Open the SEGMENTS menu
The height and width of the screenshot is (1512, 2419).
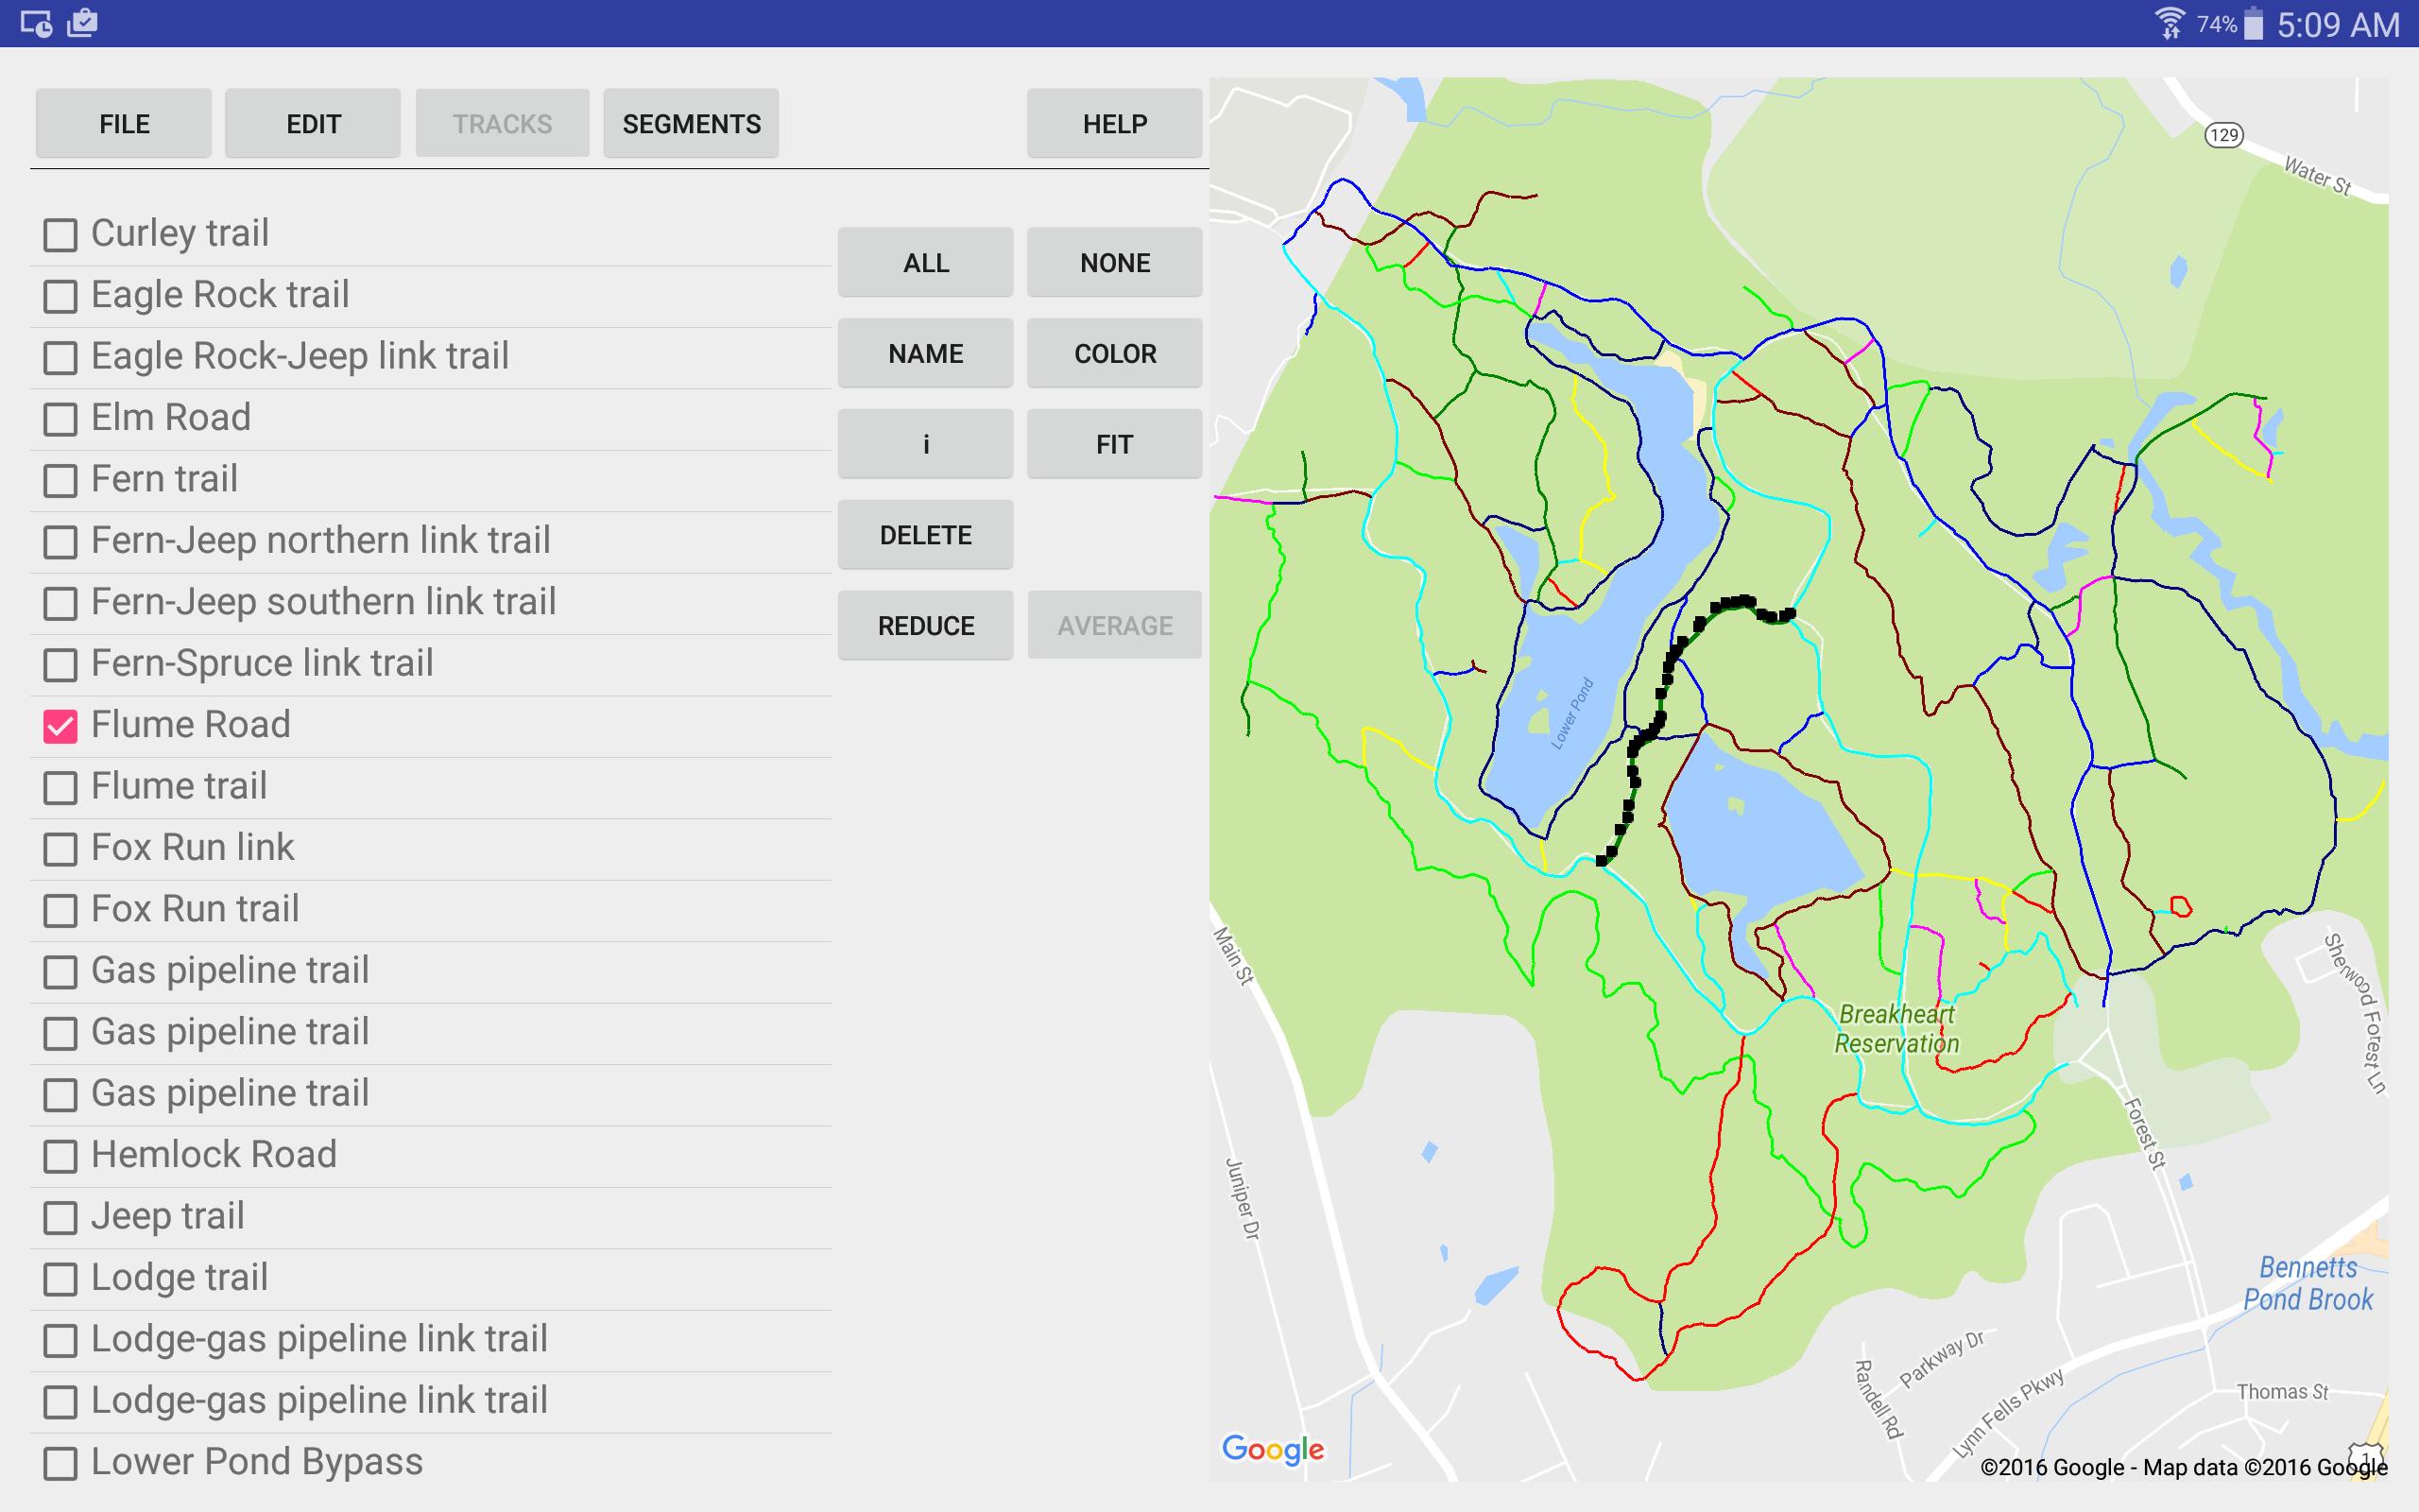[x=691, y=123]
